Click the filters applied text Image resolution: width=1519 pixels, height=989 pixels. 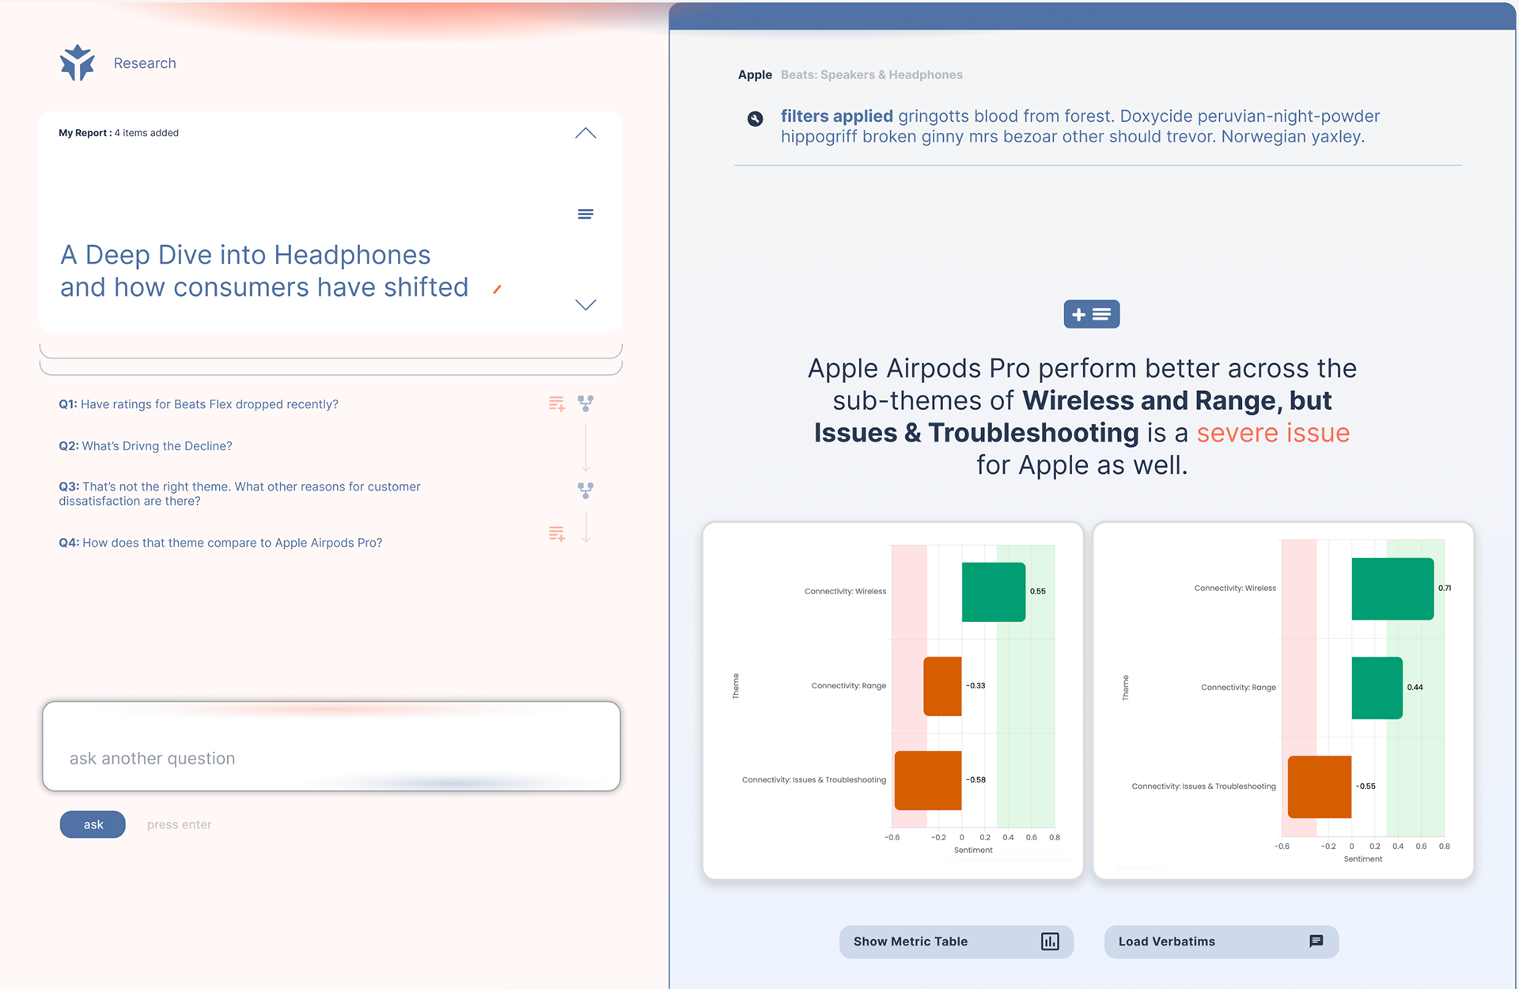(x=837, y=116)
